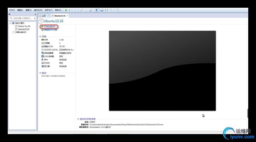Toggle the library sidebar view icon
This screenshot has width=256, height=142.
(x=98, y=10)
